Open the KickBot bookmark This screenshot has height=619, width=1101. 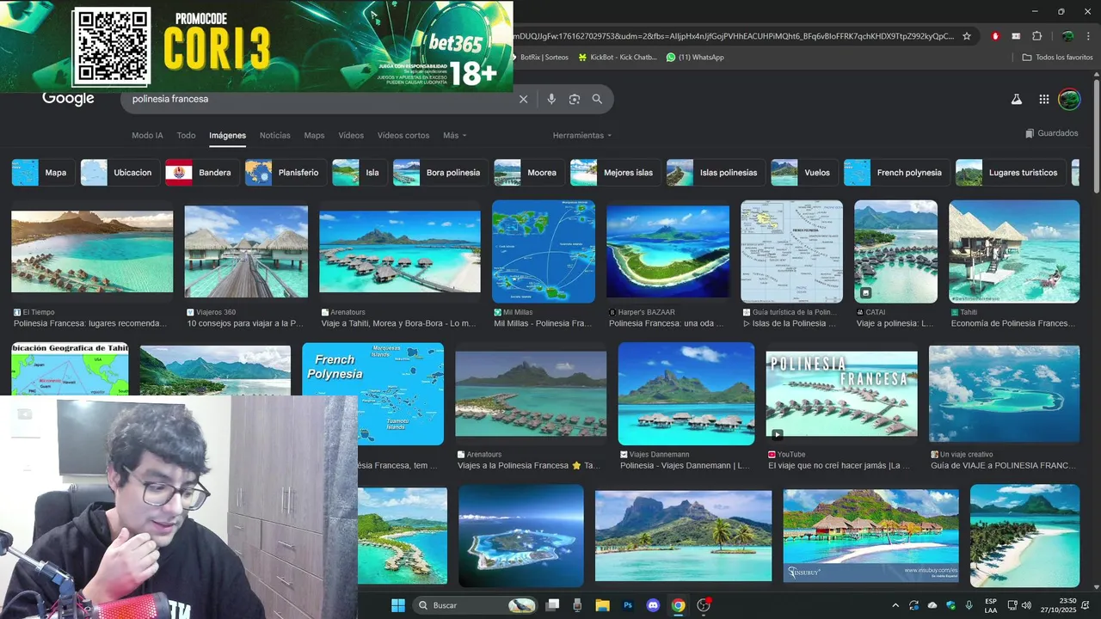click(618, 57)
